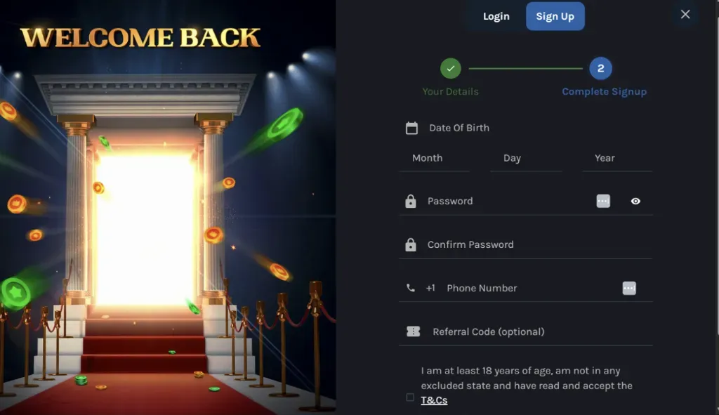Viewport: 719px width, 415px height.
Task: Open the Year dropdown
Action: pos(616,158)
